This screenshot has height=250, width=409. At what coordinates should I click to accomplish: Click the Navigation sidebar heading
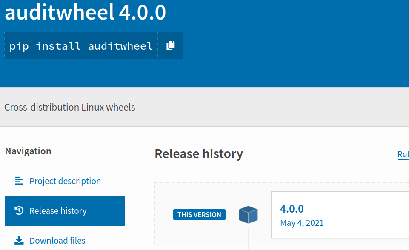click(28, 151)
